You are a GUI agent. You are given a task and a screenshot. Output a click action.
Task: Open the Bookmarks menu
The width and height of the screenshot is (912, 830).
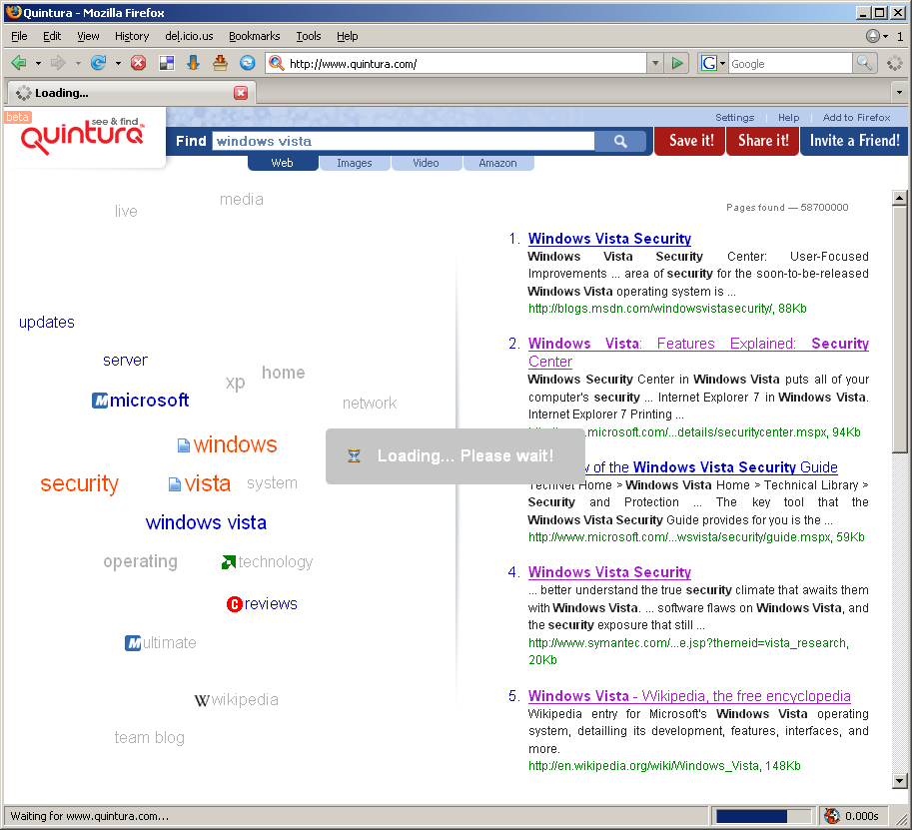pyautogui.click(x=254, y=36)
